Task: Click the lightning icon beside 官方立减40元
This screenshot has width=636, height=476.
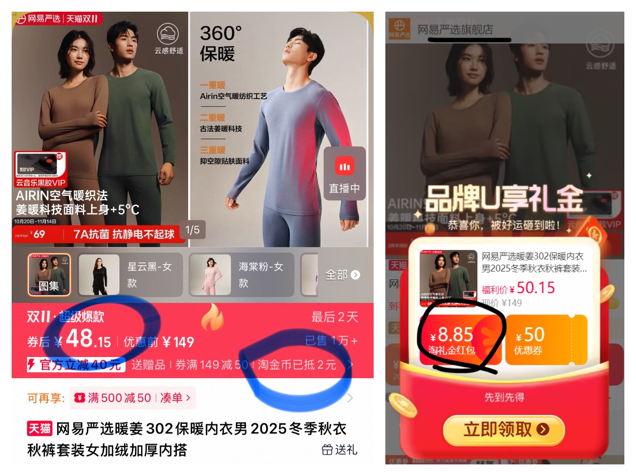Action: [x=31, y=364]
